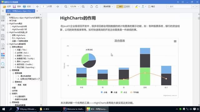Screen dimensions: 200x112
Task: Close the current document tab
Action: [x=33, y=11]
